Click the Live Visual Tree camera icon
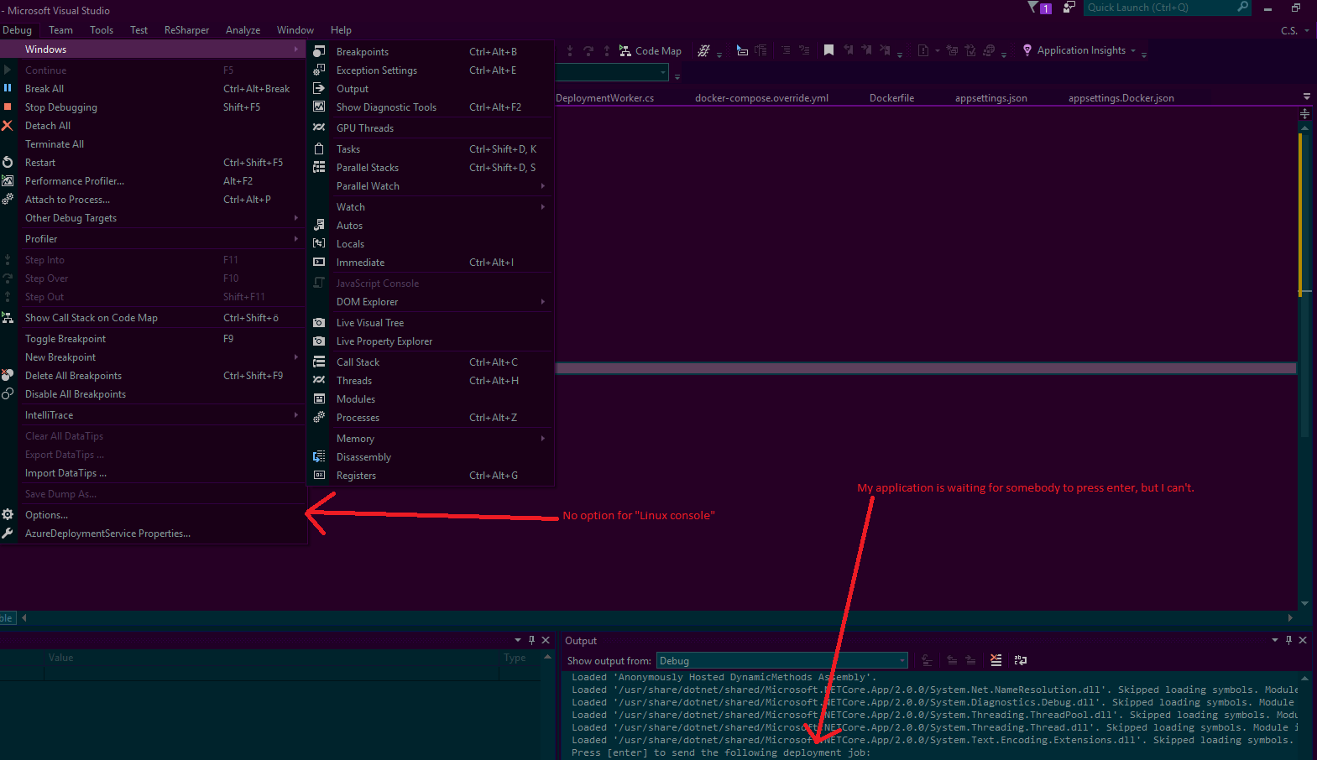The width and height of the screenshot is (1317, 760). tap(319, 322)
